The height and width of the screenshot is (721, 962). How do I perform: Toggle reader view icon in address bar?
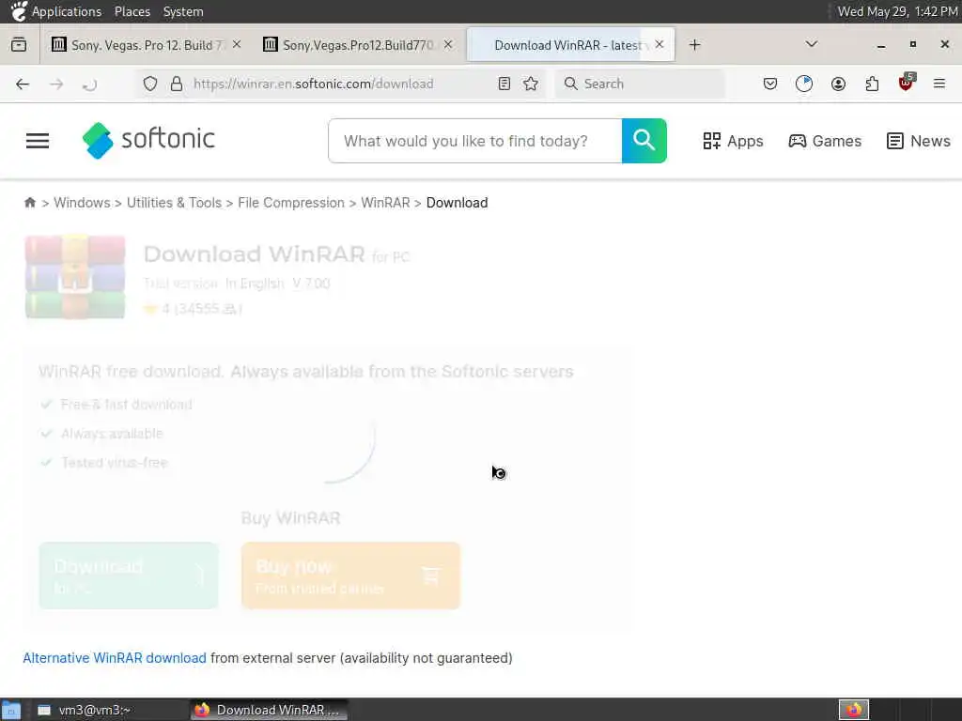pos(504,84)
